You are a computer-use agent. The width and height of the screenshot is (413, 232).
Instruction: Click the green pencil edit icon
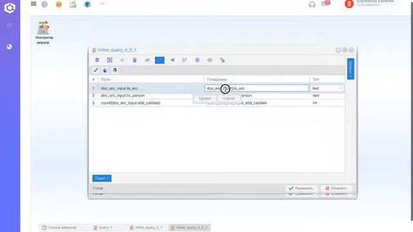click(x=96, y=70)
